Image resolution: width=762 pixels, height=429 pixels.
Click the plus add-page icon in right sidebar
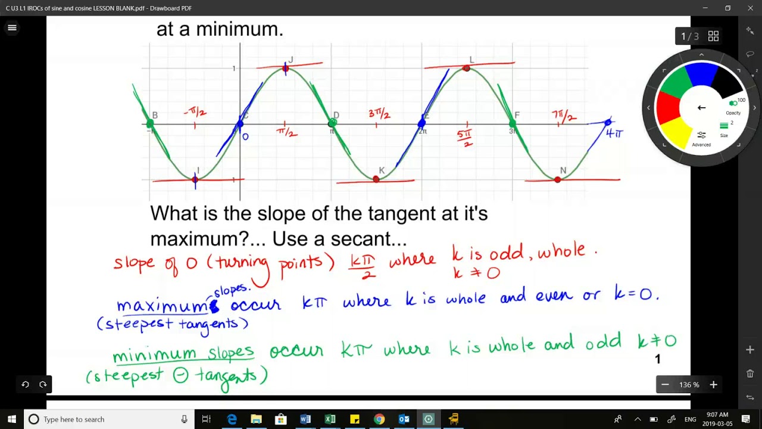point(750,350)
